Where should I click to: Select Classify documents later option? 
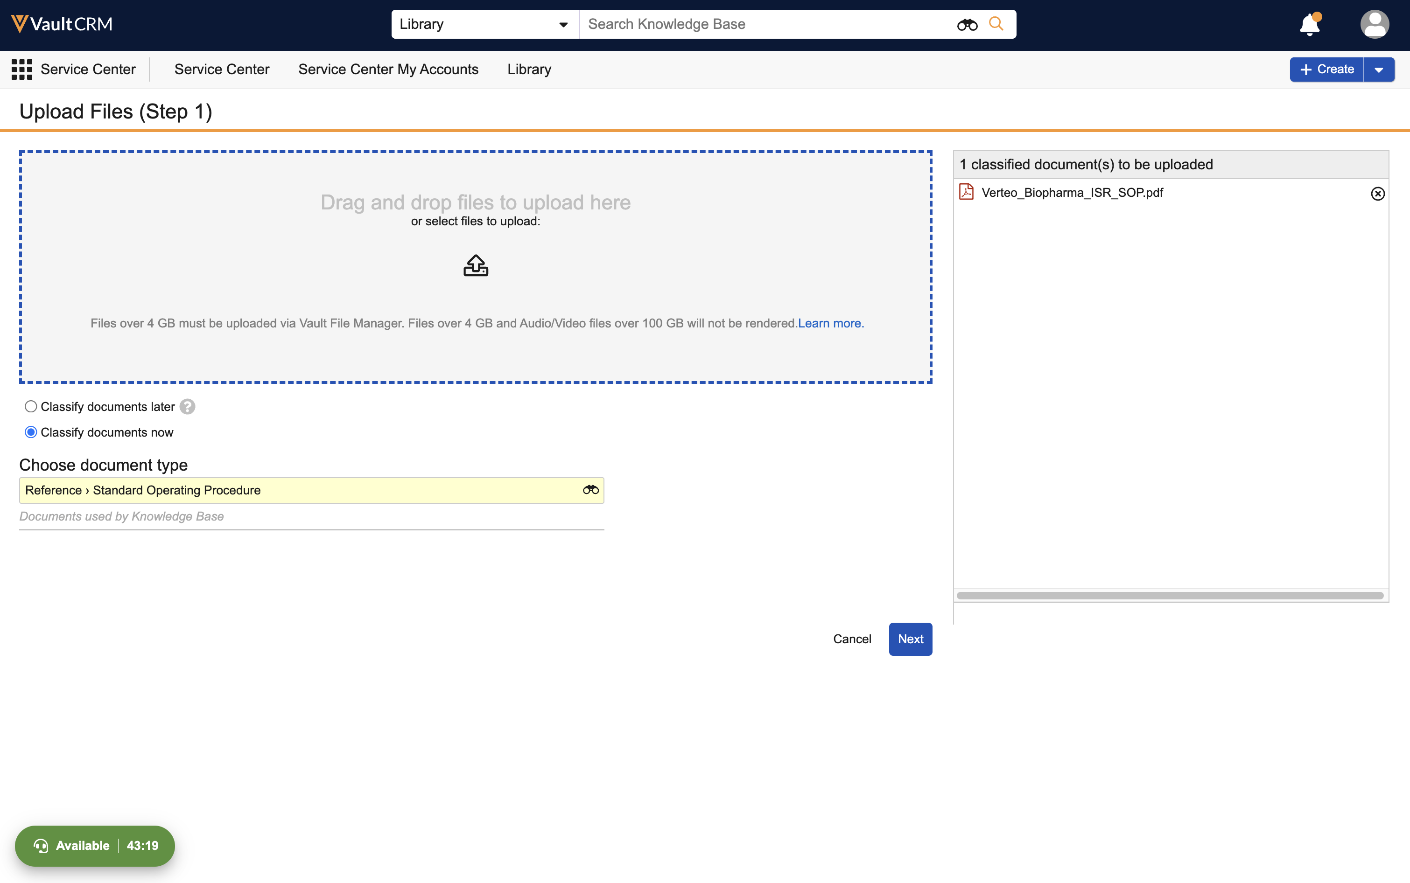pyautogui.click(x=31, y=406)
